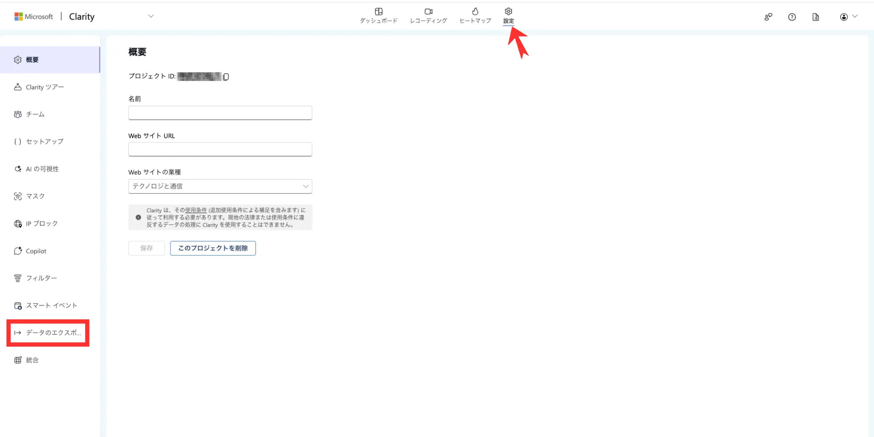Click the AI の可視性 sparkle icon

(17, 169)
